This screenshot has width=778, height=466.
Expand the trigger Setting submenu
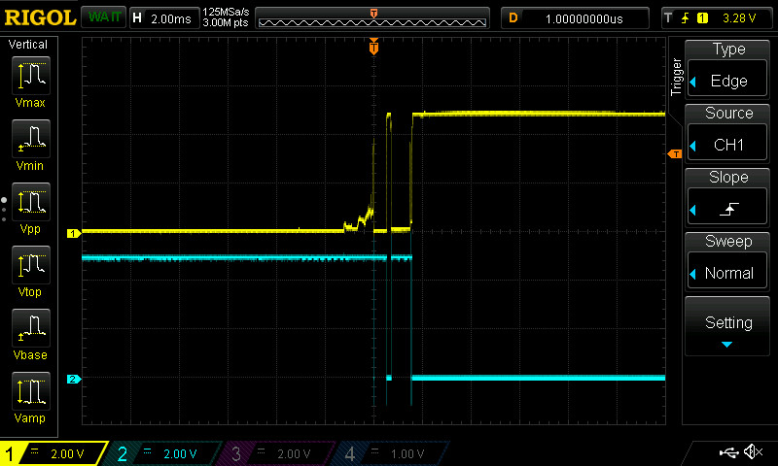point(728,327)
